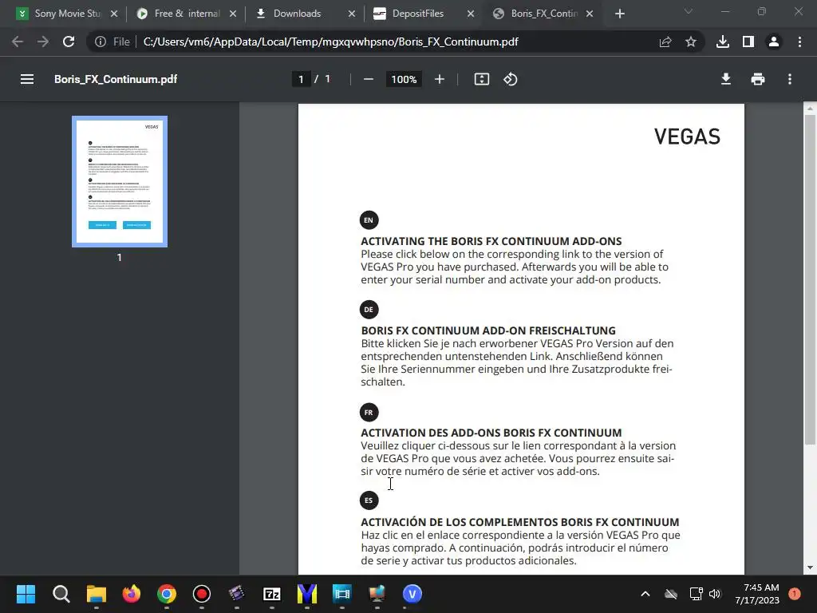The image size is (817, 613).
Task: Open Chrome three-dot settings menu
Action: [x=799, y=42]
